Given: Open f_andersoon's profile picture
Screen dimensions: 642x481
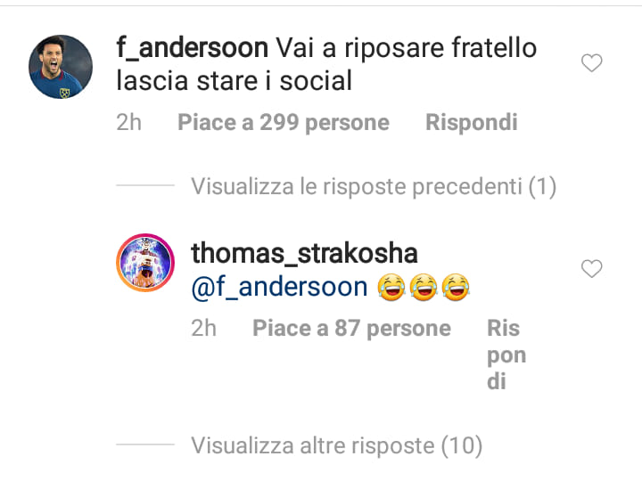Looking at the screenshot, I should point(61,67).
